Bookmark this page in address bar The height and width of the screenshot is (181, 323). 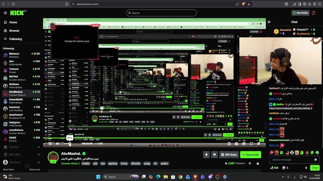pyautogui.click(x=67, y=4)
